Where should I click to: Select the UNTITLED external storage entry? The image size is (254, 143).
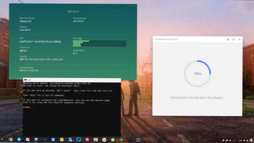[29, 71]
